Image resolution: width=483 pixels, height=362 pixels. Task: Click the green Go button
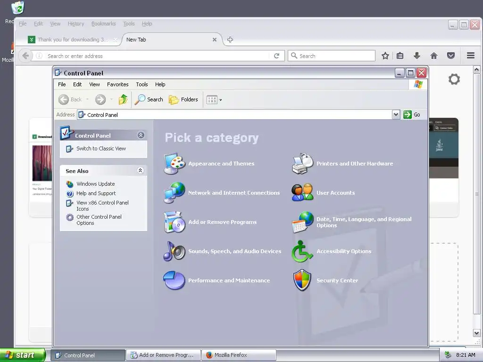pos(412,115)
